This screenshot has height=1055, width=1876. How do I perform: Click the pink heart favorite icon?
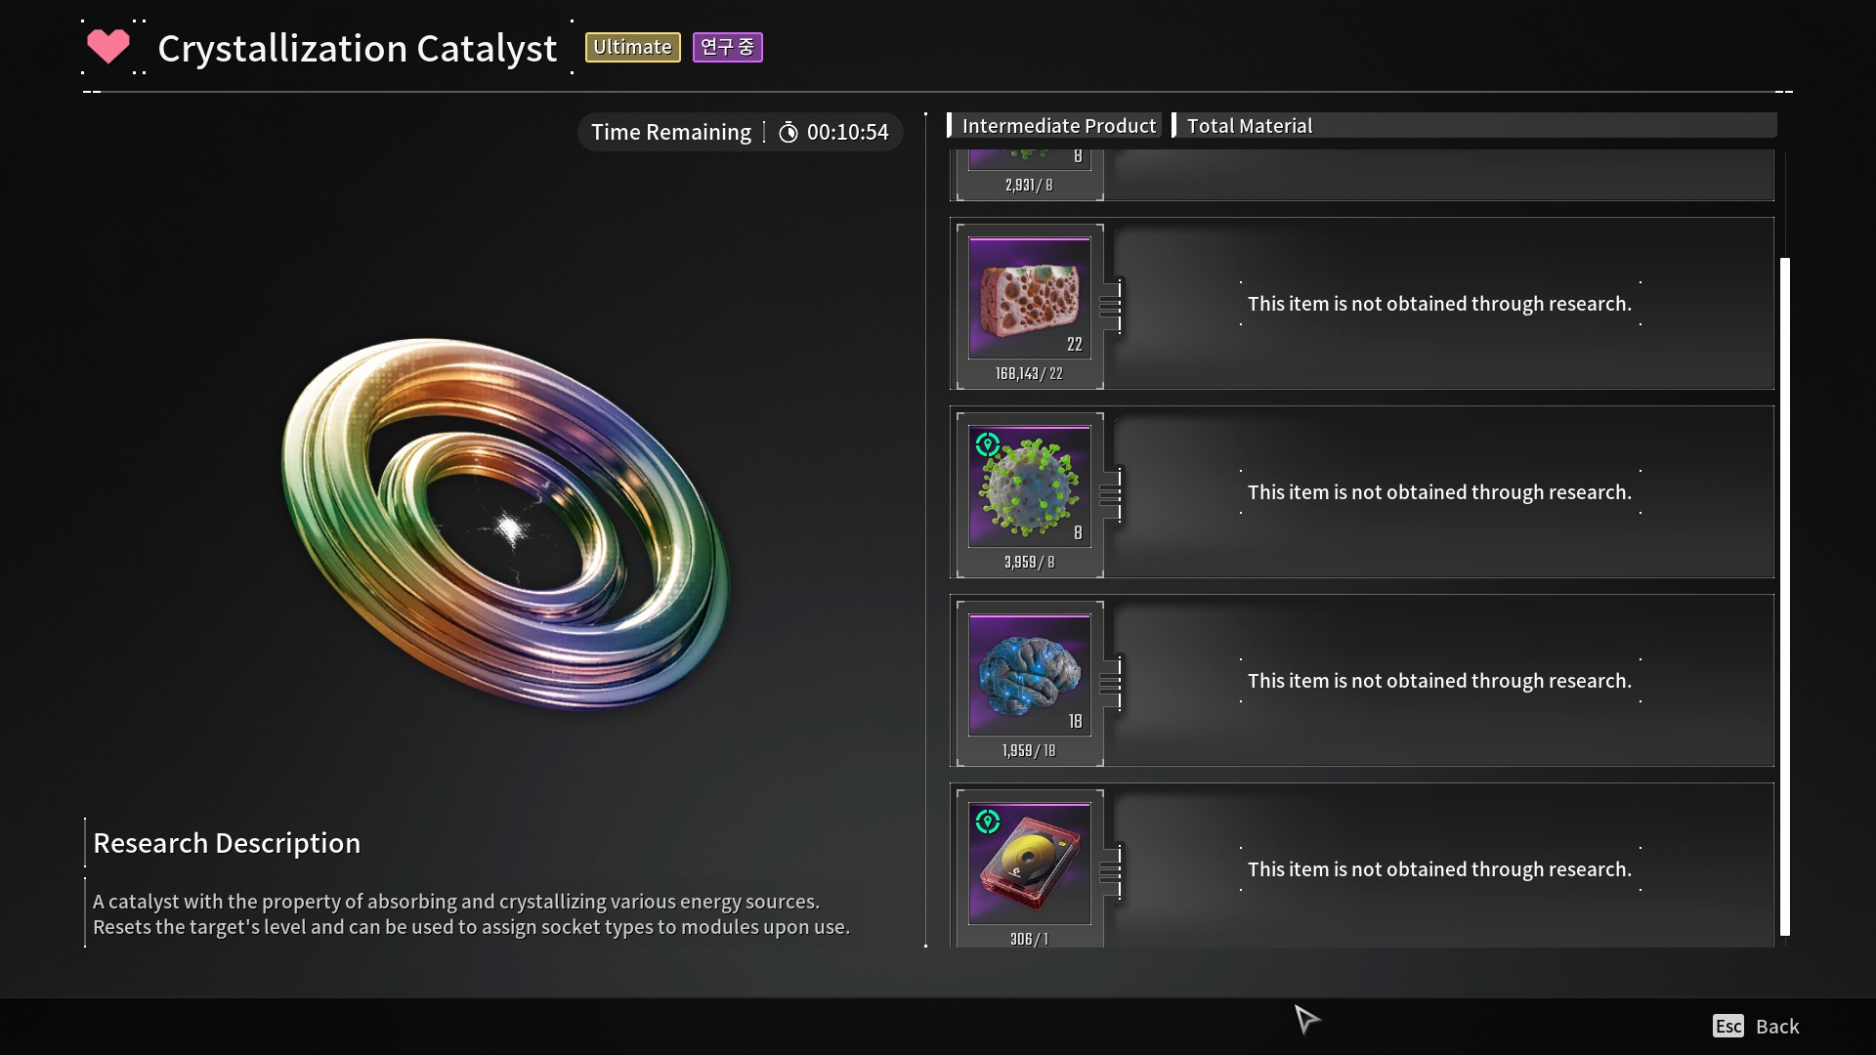(107, 46)
